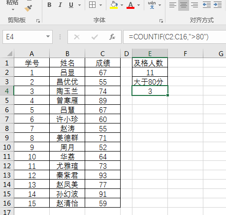Viewport: 226px width, 215px height.
Task: Apply red font color
Action: [130, 5]
